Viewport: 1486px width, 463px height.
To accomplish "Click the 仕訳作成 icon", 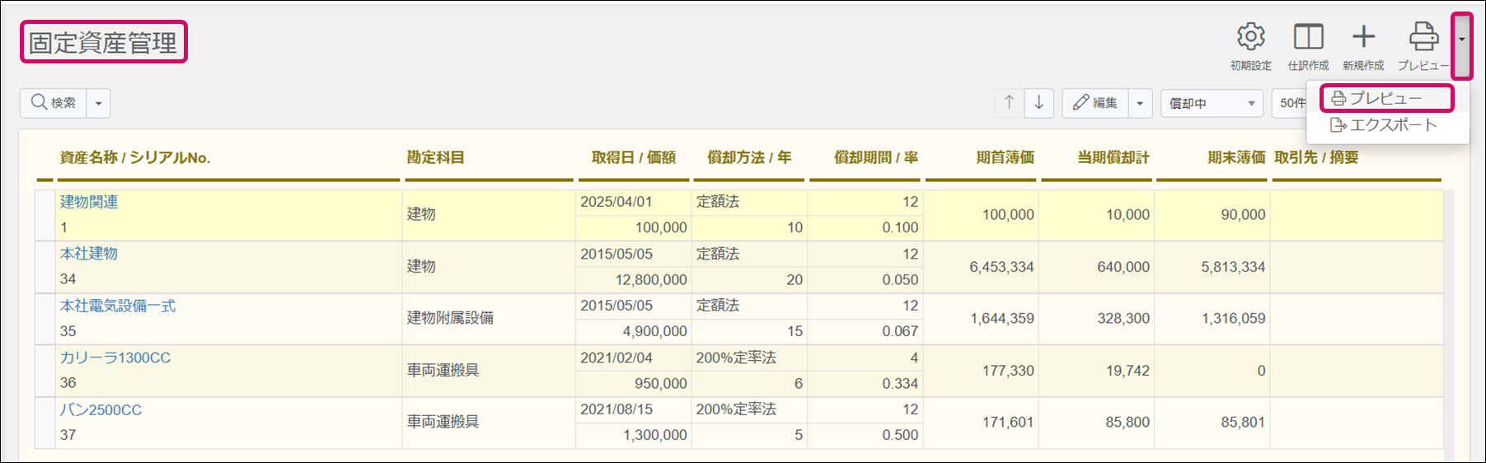I will (1308, 38).
